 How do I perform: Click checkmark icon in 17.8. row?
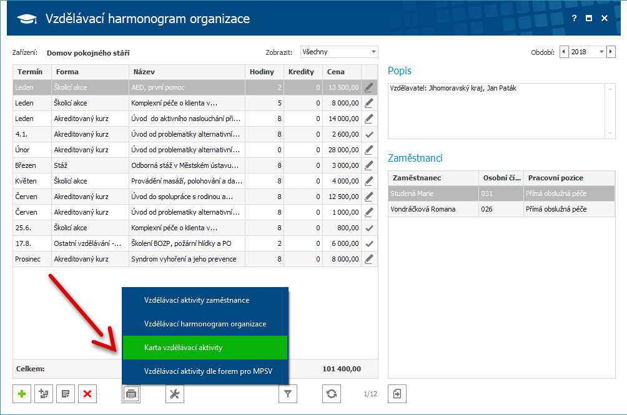point(369,243)
